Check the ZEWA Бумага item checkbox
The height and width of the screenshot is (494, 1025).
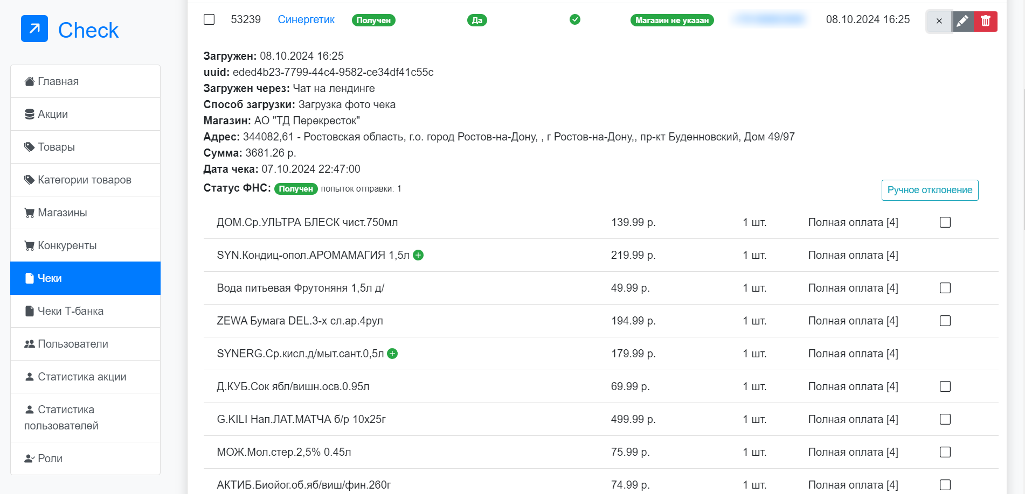click(x=945, y=321)
